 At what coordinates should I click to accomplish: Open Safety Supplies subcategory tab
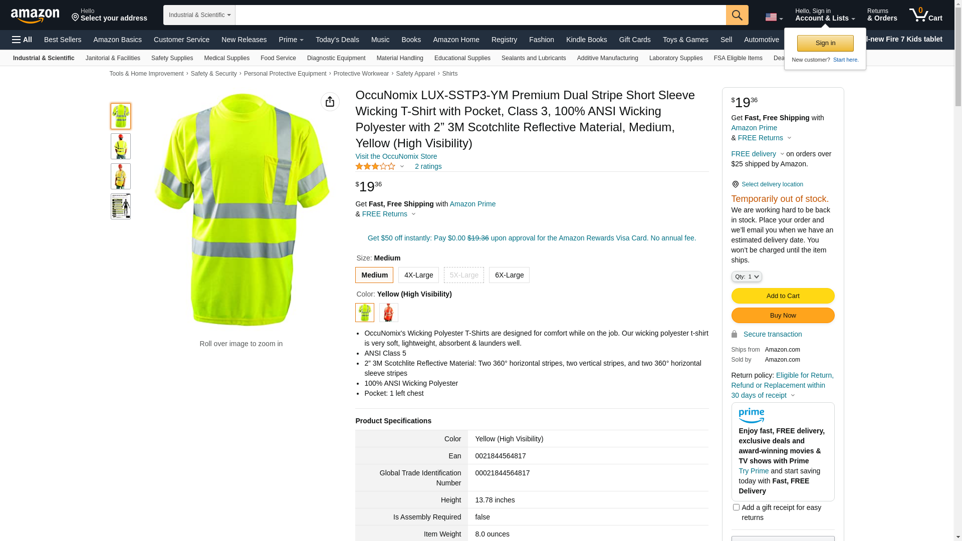click(x=172, y=58)
